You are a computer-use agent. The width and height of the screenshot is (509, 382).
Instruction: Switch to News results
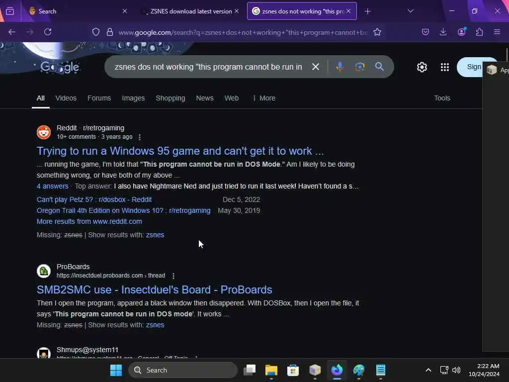(204, 98)
